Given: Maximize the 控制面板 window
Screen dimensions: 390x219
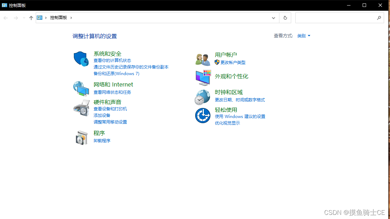Looking at the screenshot, I should (364, 5).
